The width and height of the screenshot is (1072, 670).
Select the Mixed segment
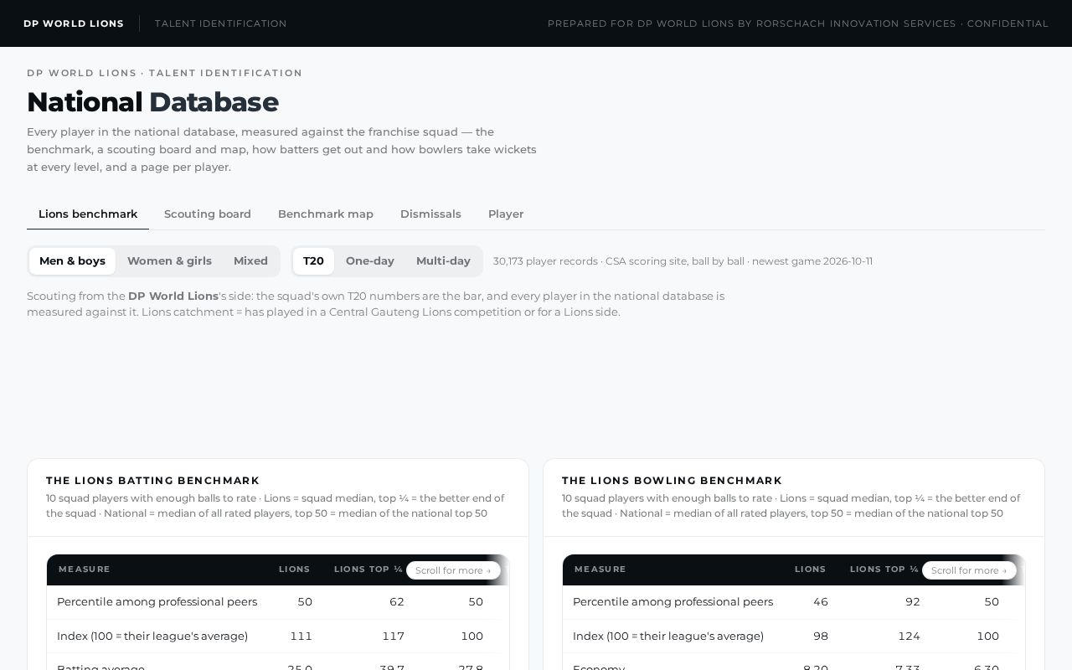point(250,261)
